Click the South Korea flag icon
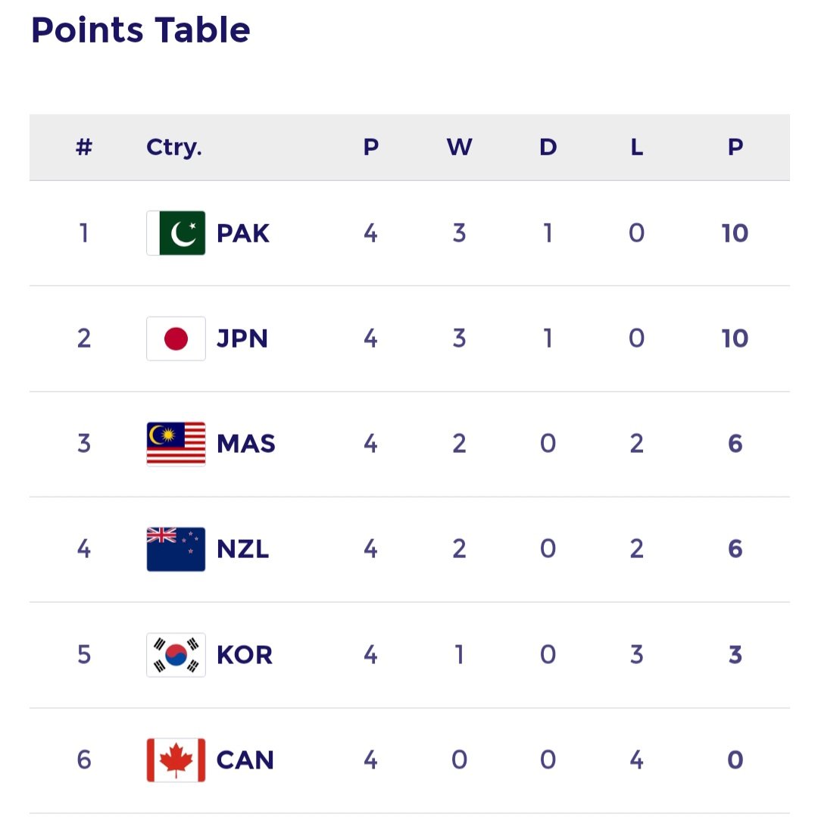 click(x=176, y=655)
